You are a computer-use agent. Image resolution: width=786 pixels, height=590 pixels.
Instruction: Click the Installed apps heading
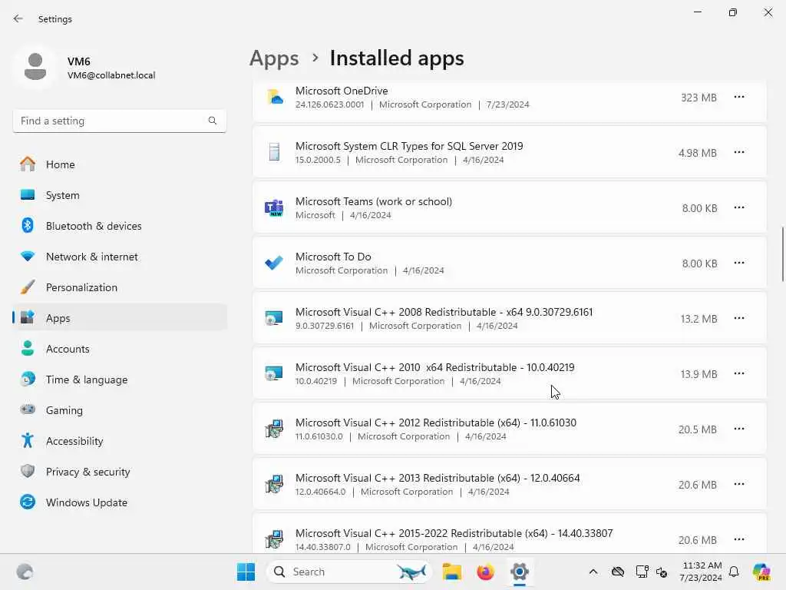[x=397, y=58]
